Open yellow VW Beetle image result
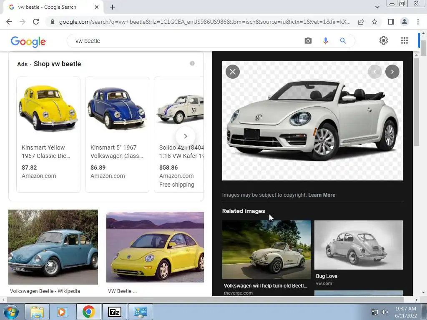The height and width of the screenshot is (320, 427). point(155,247)
